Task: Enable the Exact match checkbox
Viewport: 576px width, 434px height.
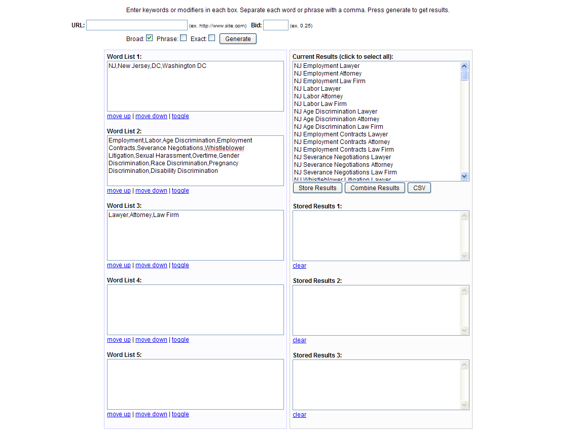Action: coord(211,38)
